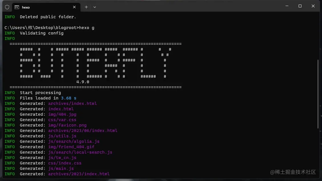Click the js/utils.js path
The width and height of the screenshot is (322, 181).
tap(62, 136)
